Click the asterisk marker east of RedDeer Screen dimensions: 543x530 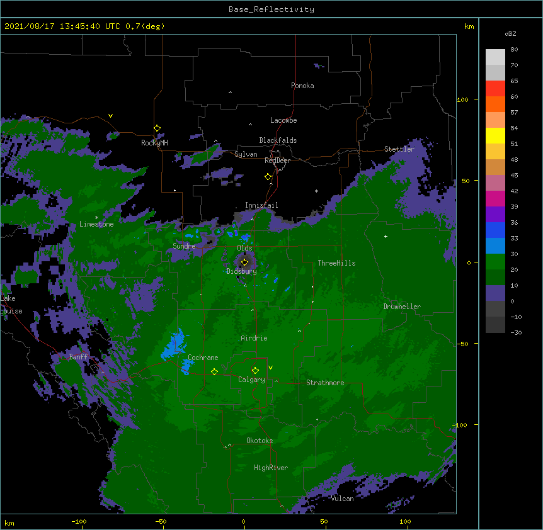[x=316, y=191]
